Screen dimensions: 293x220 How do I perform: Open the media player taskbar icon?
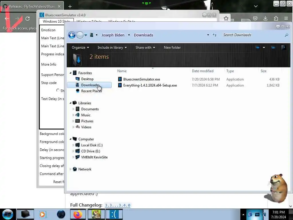pos(42,214)
